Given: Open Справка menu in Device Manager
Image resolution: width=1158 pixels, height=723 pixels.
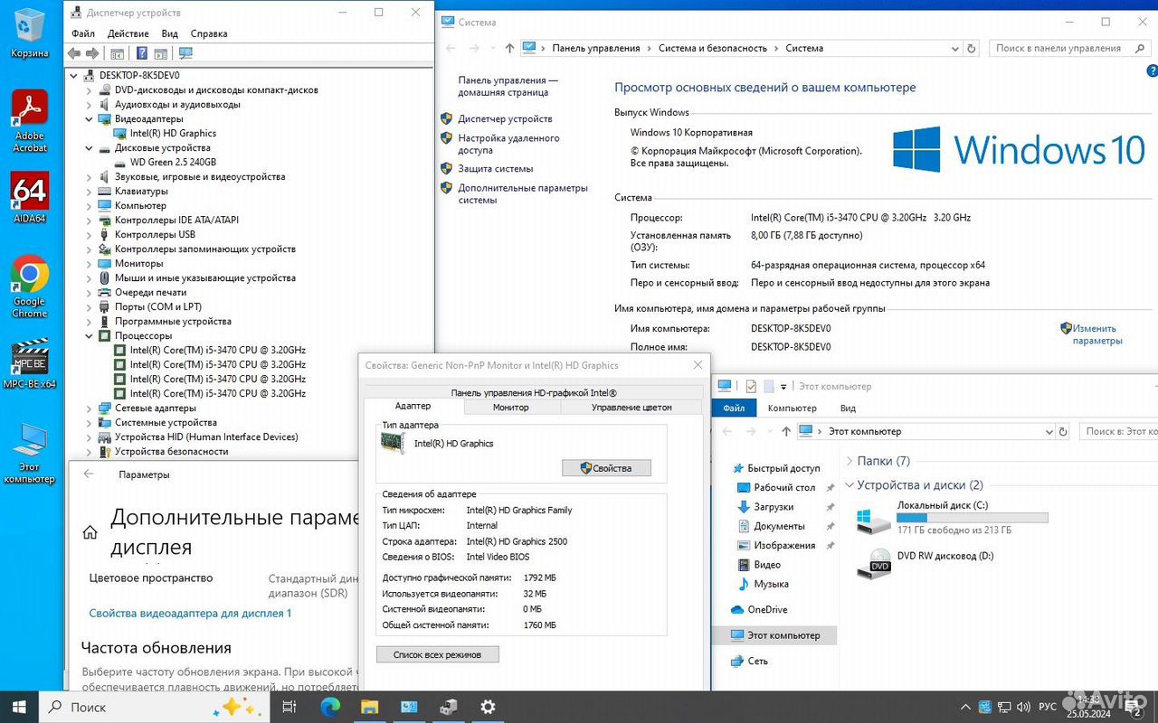Looking at the screenshot, I should pyautogui.click(x=209, y=33).
